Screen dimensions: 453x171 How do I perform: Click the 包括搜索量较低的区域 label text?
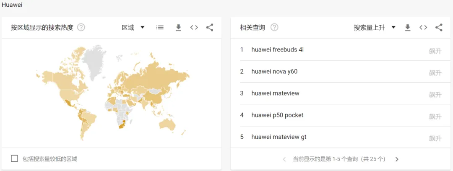coord(50,159)
